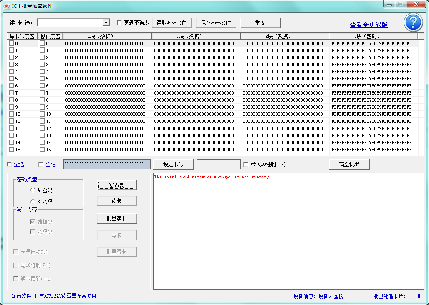
Task: Click the 清空输出 button
Action: click(349, 164)
